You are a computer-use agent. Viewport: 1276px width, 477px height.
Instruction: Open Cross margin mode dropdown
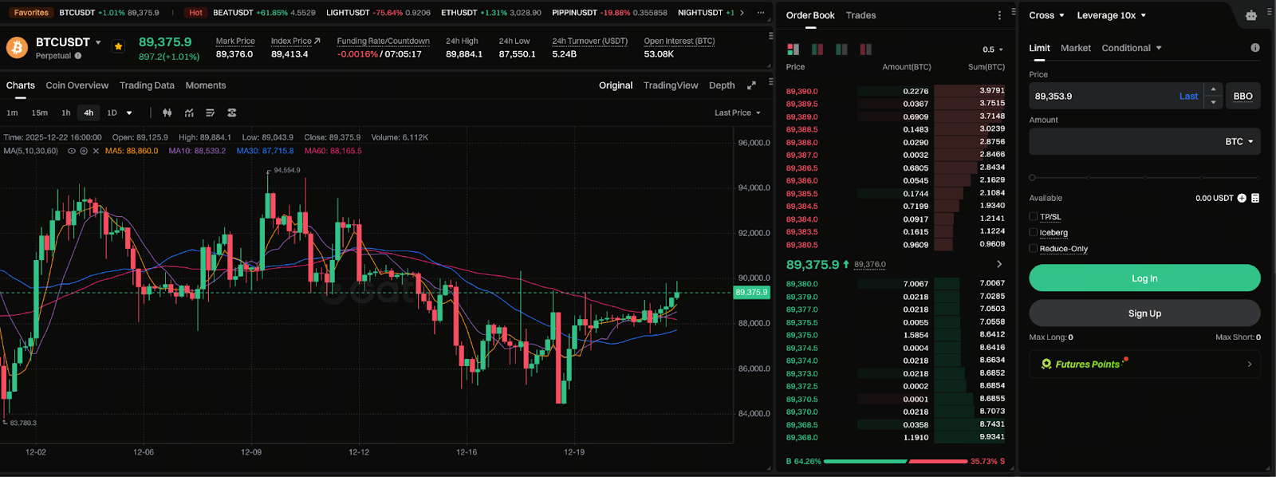1046,15
